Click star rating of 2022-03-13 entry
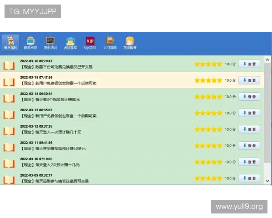This screenshot has width=272, height=218. pyautogui.click(x=208, y=113)
